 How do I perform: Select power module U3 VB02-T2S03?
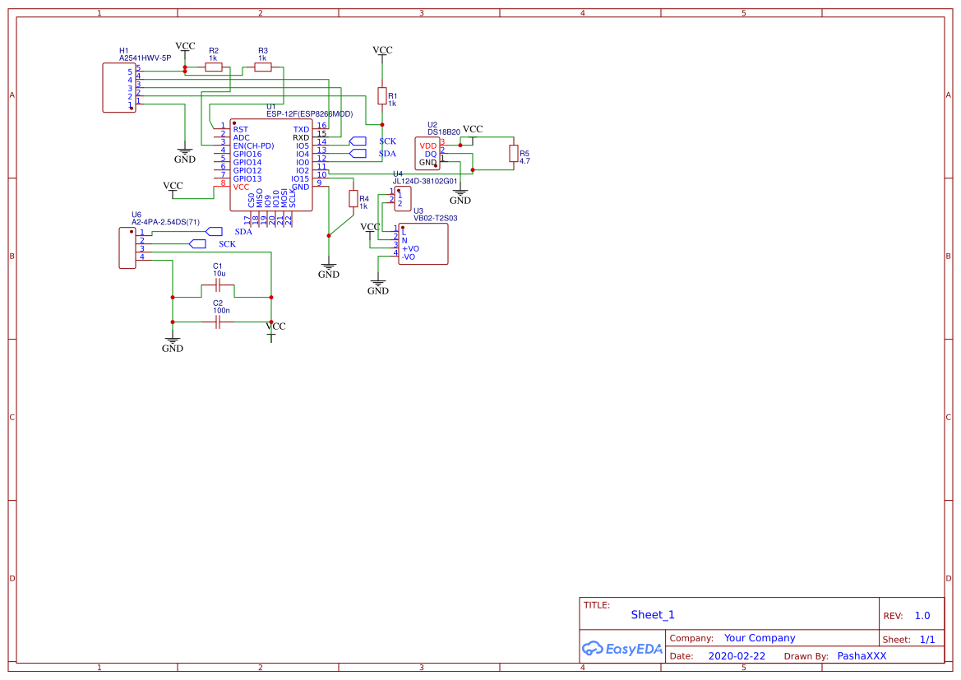(x=422, y=243)
